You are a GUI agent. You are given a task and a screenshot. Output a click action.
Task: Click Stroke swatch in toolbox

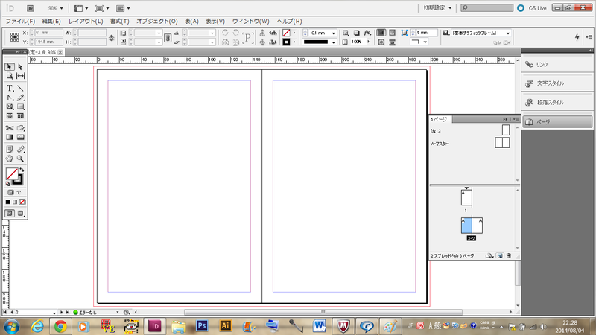(x=19, y=180)
